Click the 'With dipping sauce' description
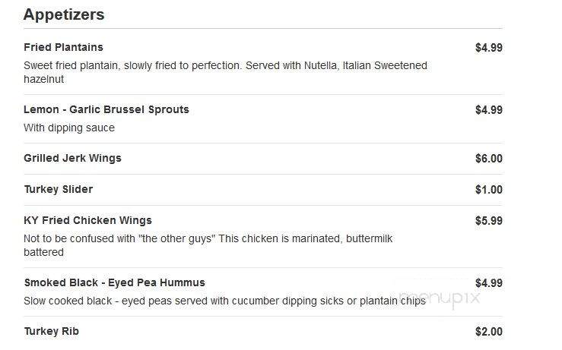 69,128
